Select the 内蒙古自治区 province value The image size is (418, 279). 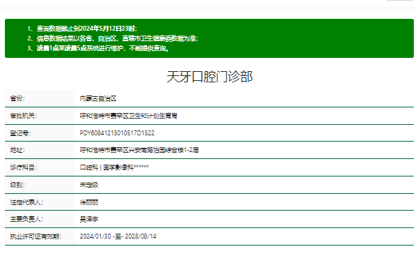point(98,98)
